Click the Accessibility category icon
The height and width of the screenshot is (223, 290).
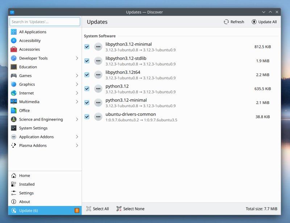click(13, 41)
